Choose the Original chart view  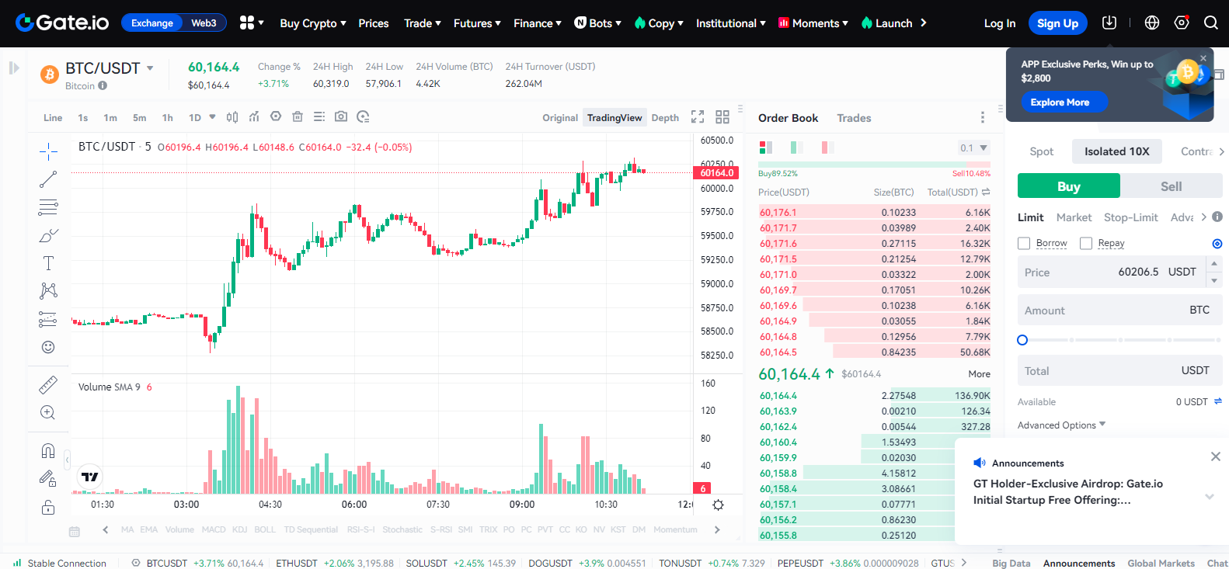(560, 118)
